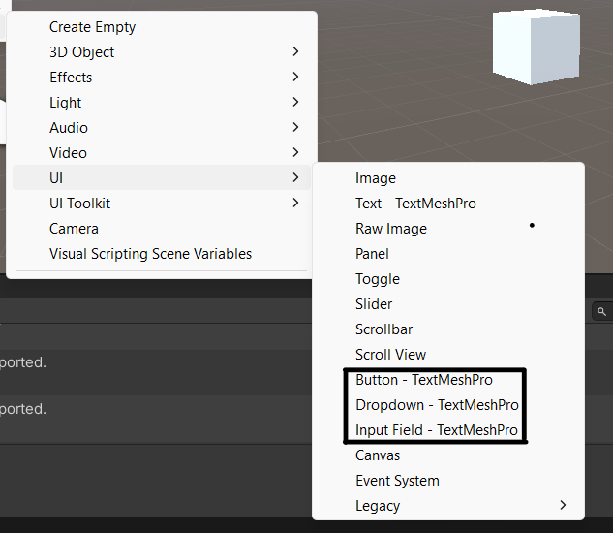Expand the 3D Object submenu
The width and height of the screenshot is (613, 533).
[82, 52]
